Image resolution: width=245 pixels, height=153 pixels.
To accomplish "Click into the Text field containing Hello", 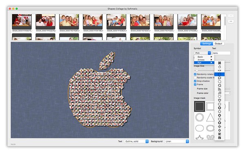I will [x=221, y=53].
